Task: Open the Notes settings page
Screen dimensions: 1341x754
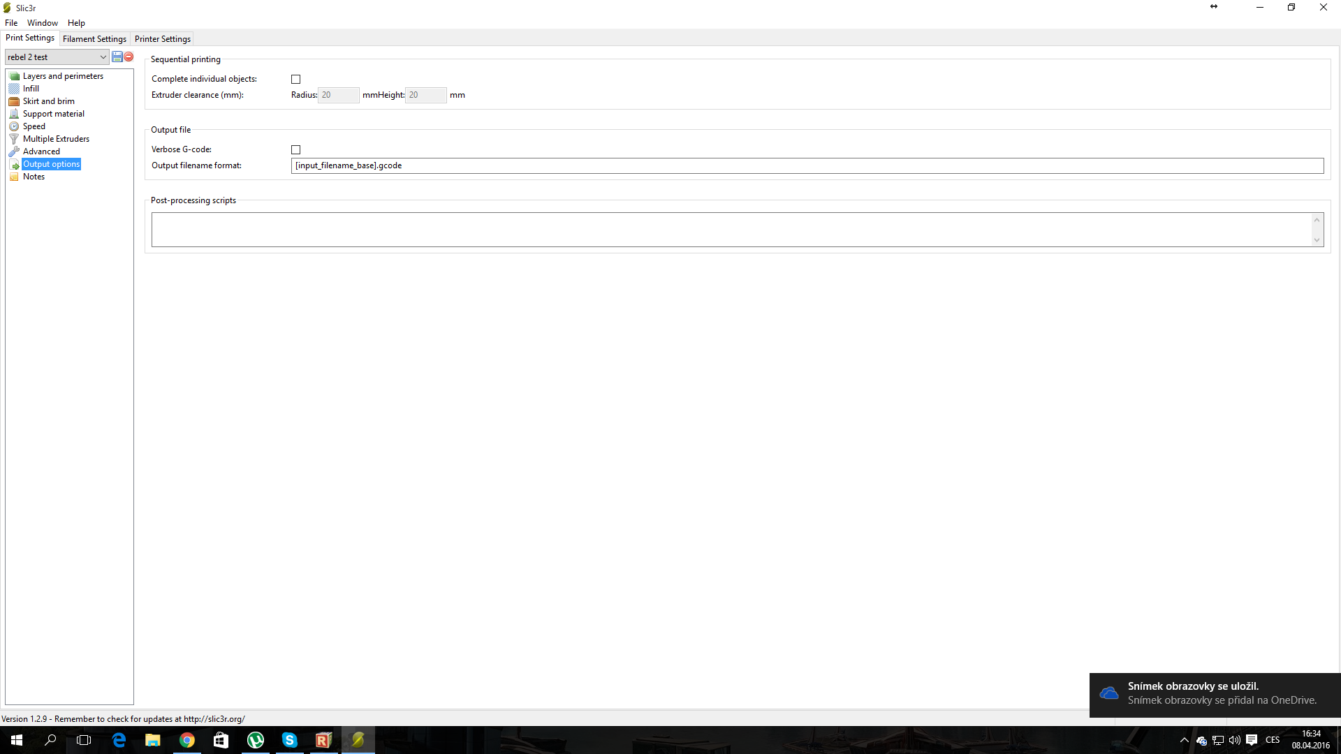Action: pyautogui.click(x=34, y=177)
